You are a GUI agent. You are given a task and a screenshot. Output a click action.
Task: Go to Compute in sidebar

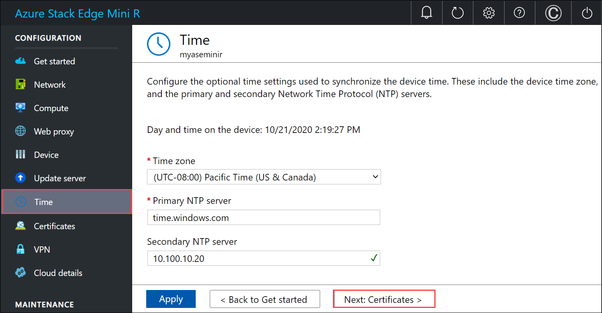(51, 108)
